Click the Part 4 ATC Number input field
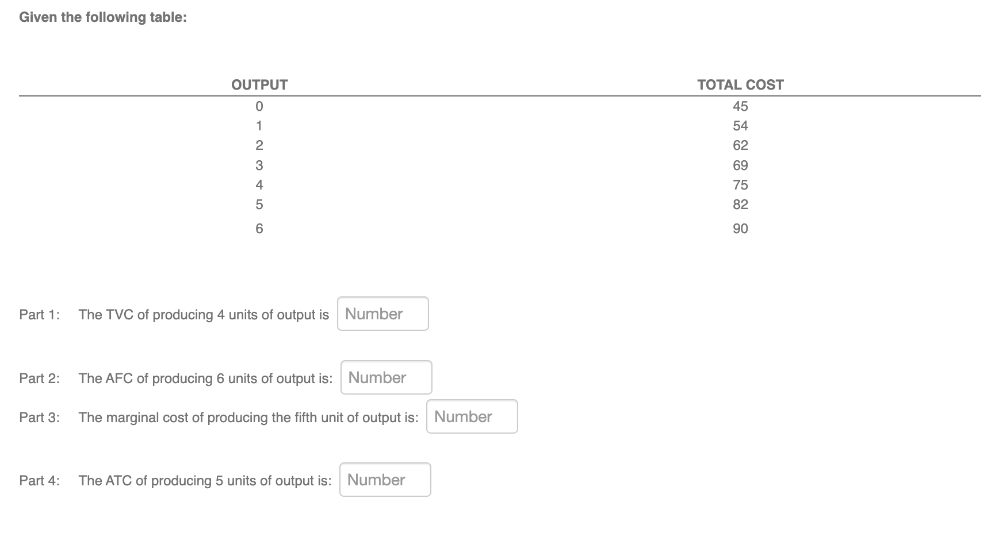 coord(385,480)
